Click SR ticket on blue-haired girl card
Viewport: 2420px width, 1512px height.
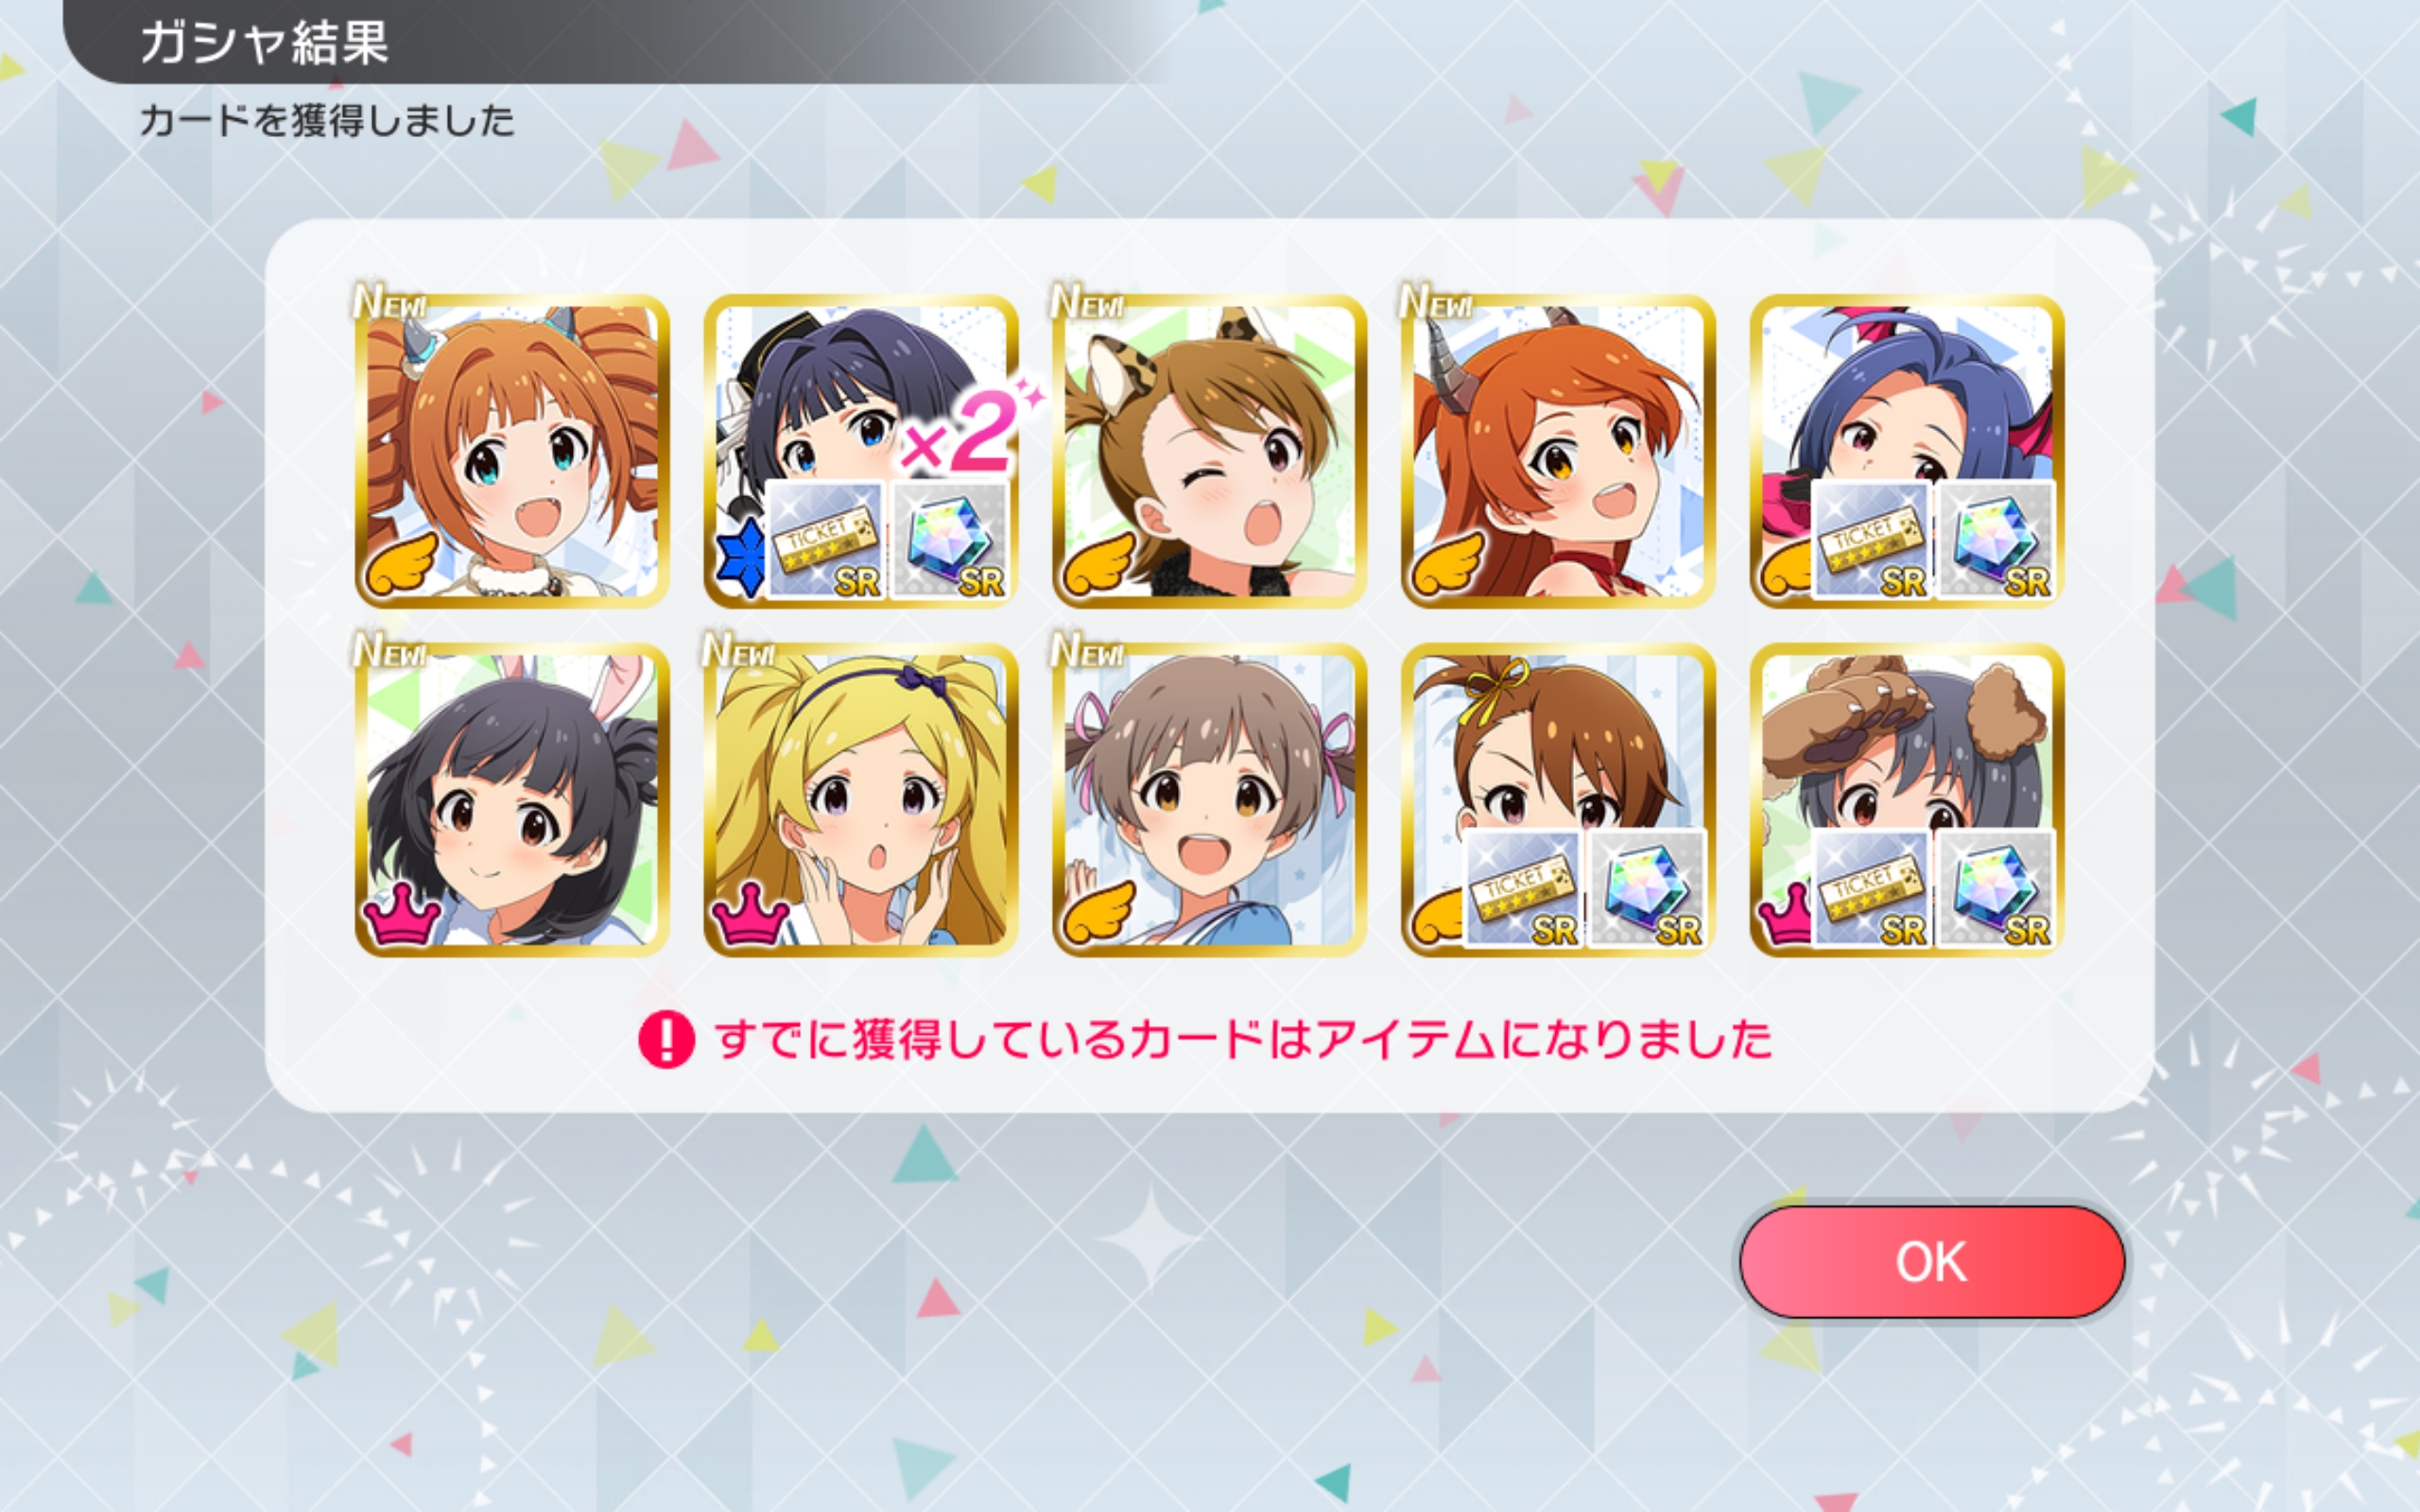coord(1871,540)
